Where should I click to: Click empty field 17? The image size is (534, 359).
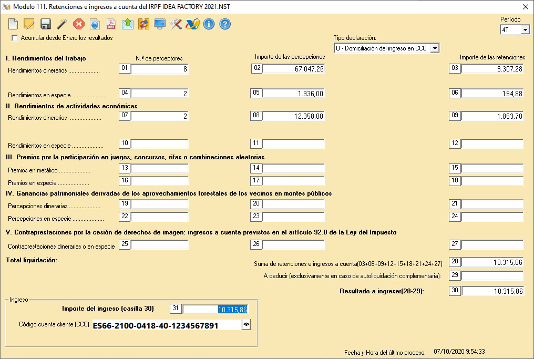pyautogui.click(x=293, y=181)
